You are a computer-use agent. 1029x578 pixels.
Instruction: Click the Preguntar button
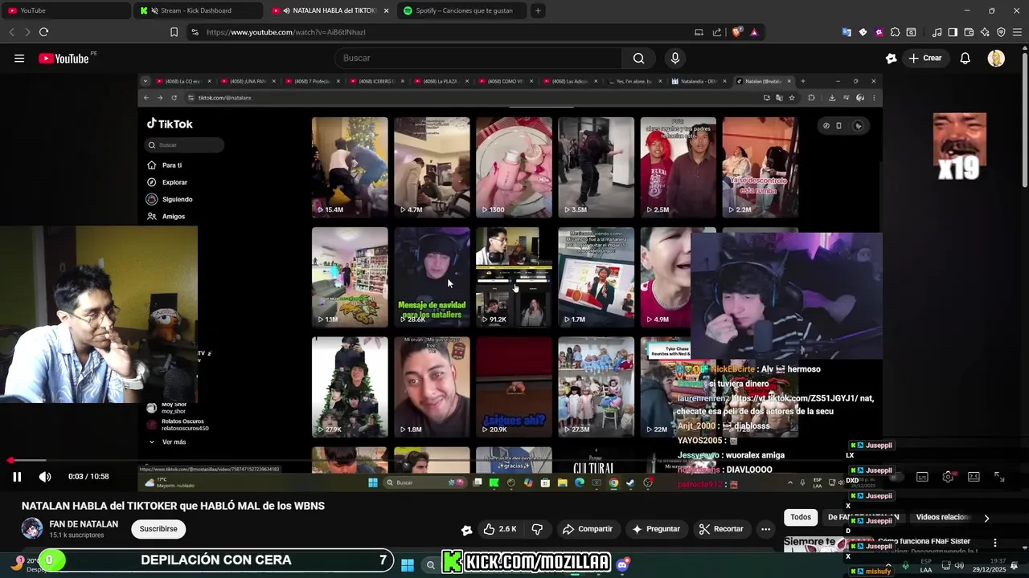(x=655, y=529)
